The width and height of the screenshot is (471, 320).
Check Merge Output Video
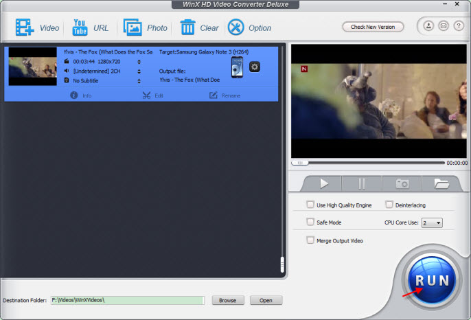click(310, 240)
